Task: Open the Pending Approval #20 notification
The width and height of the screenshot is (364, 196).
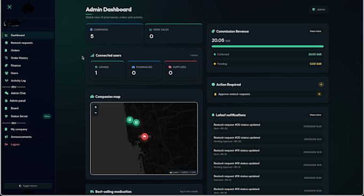Action: [268, 139]
